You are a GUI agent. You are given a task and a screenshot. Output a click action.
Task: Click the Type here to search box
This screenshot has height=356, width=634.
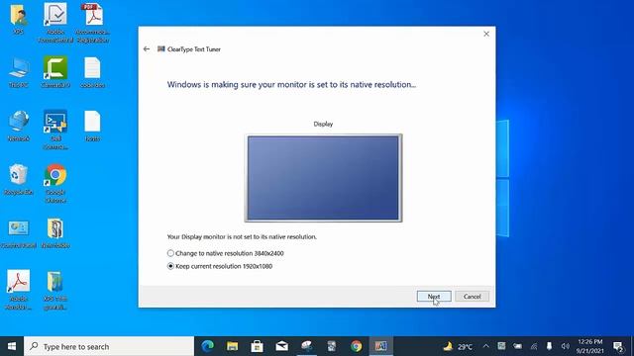pyautogui.click(x=109, y=346)
